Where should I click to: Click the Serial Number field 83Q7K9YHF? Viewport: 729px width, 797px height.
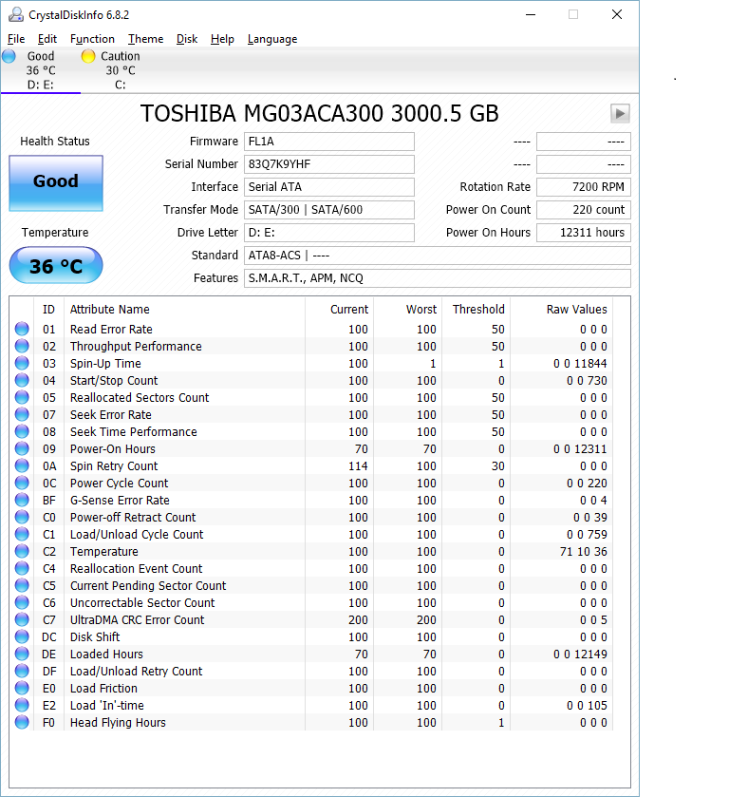(329, 164)
